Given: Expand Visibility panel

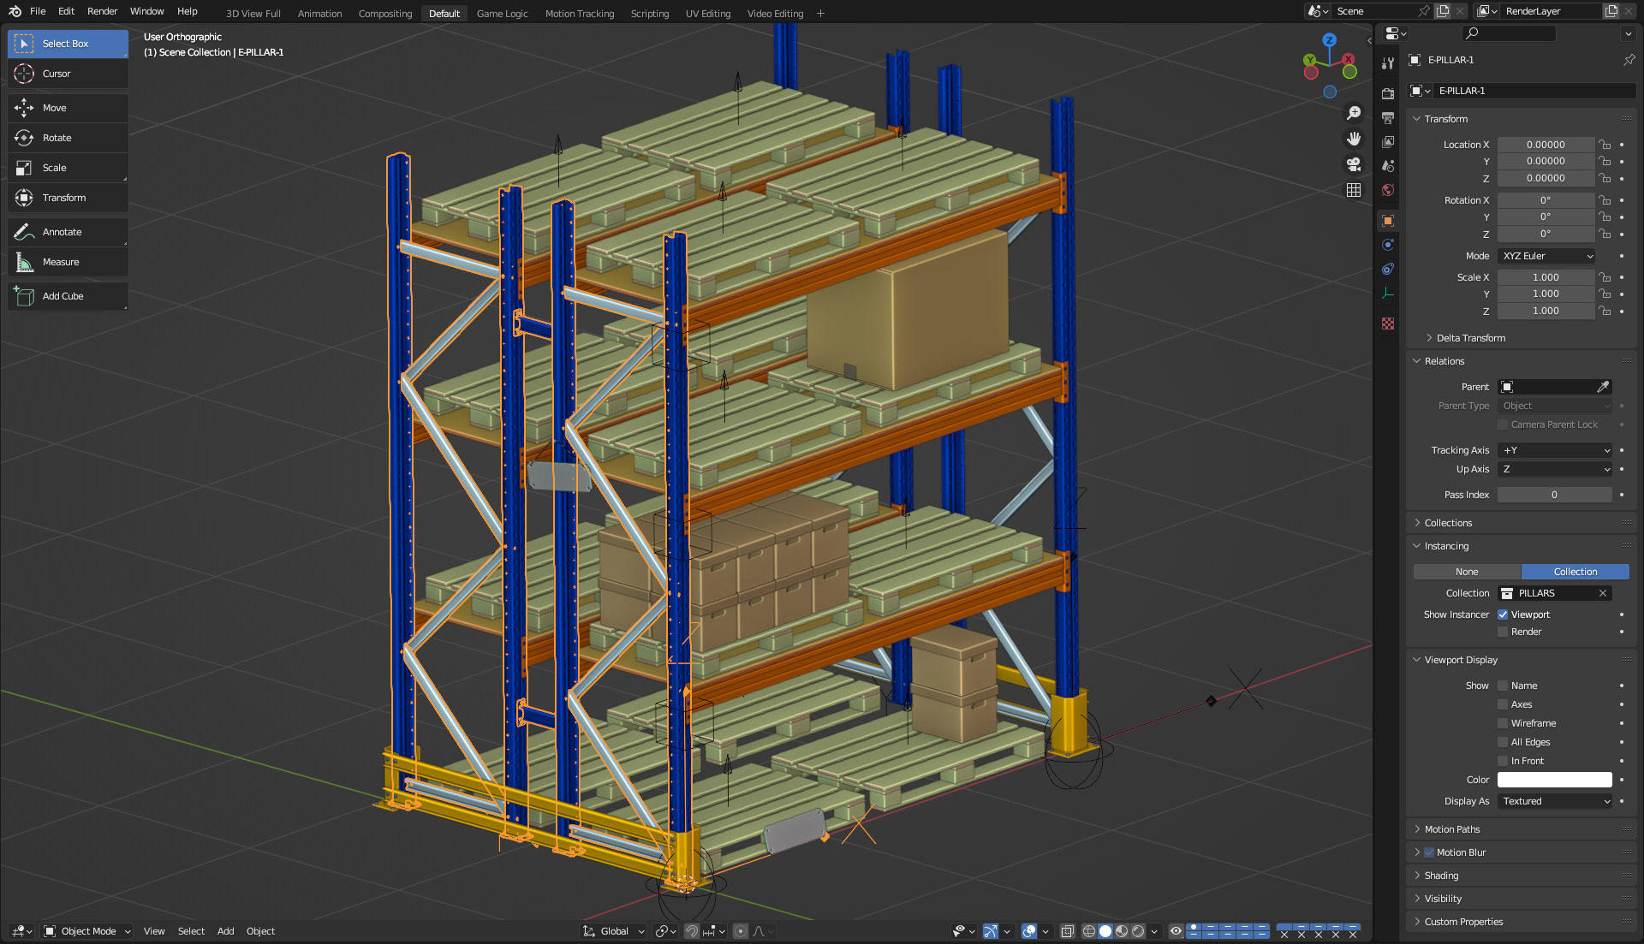Looking at the screenshot, I should 1443,899.
